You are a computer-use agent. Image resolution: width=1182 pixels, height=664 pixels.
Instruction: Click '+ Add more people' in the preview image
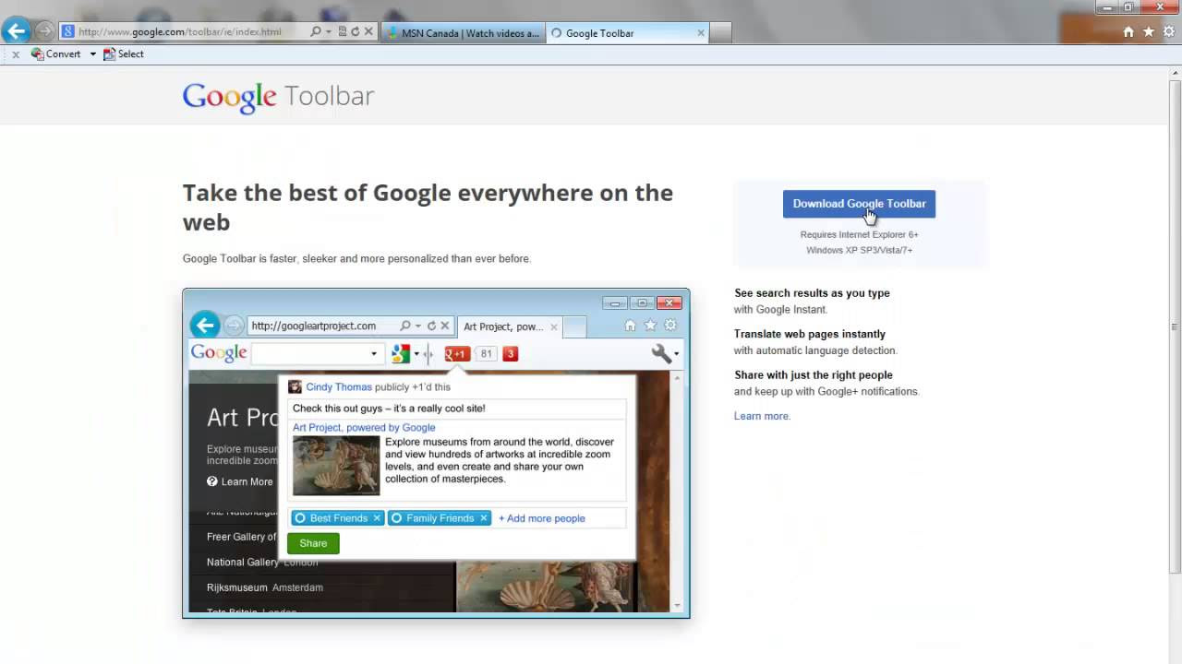542,518
